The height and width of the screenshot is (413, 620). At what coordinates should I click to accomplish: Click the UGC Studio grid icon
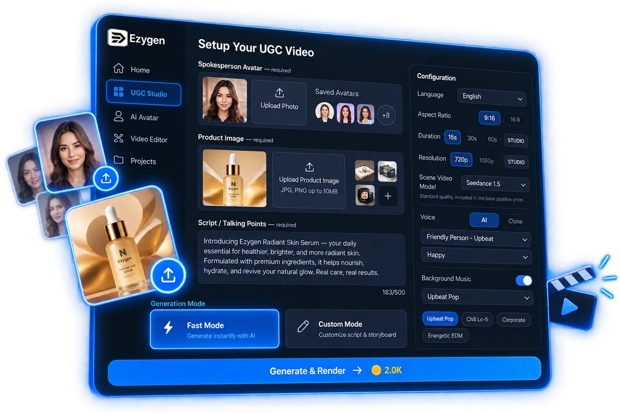coord(119,92)
